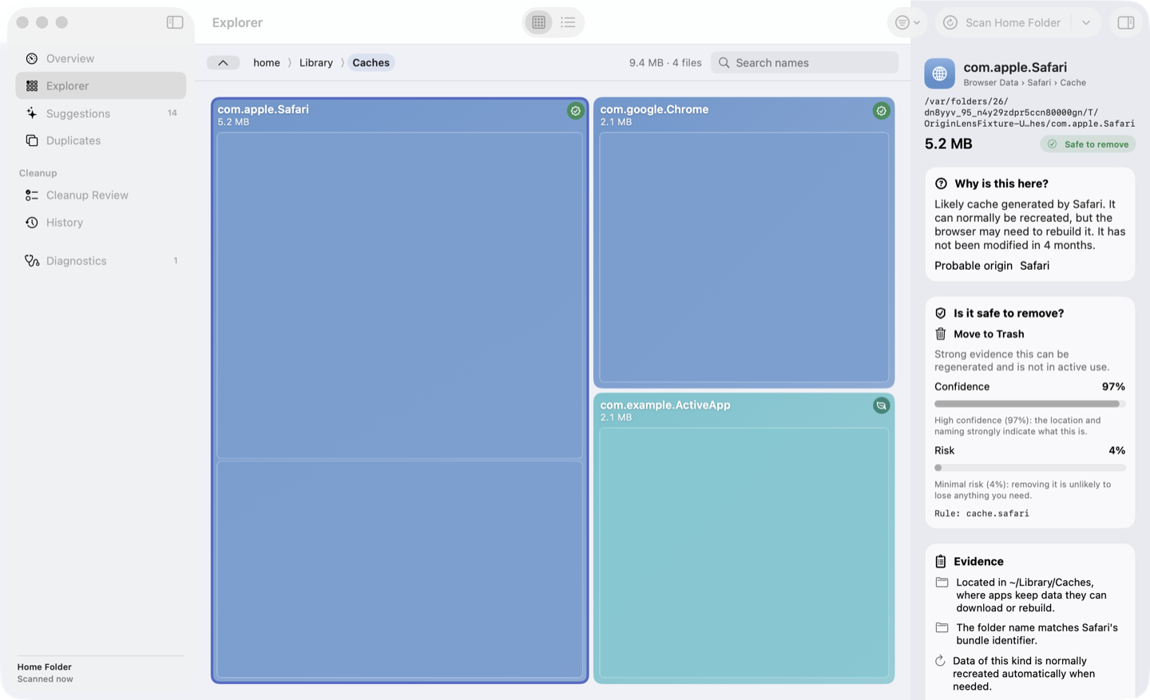This screenshot has height=700, width=1150.
Task: Click the folder icon beside bundle identifier evidence
Action: tap(942, 628)
